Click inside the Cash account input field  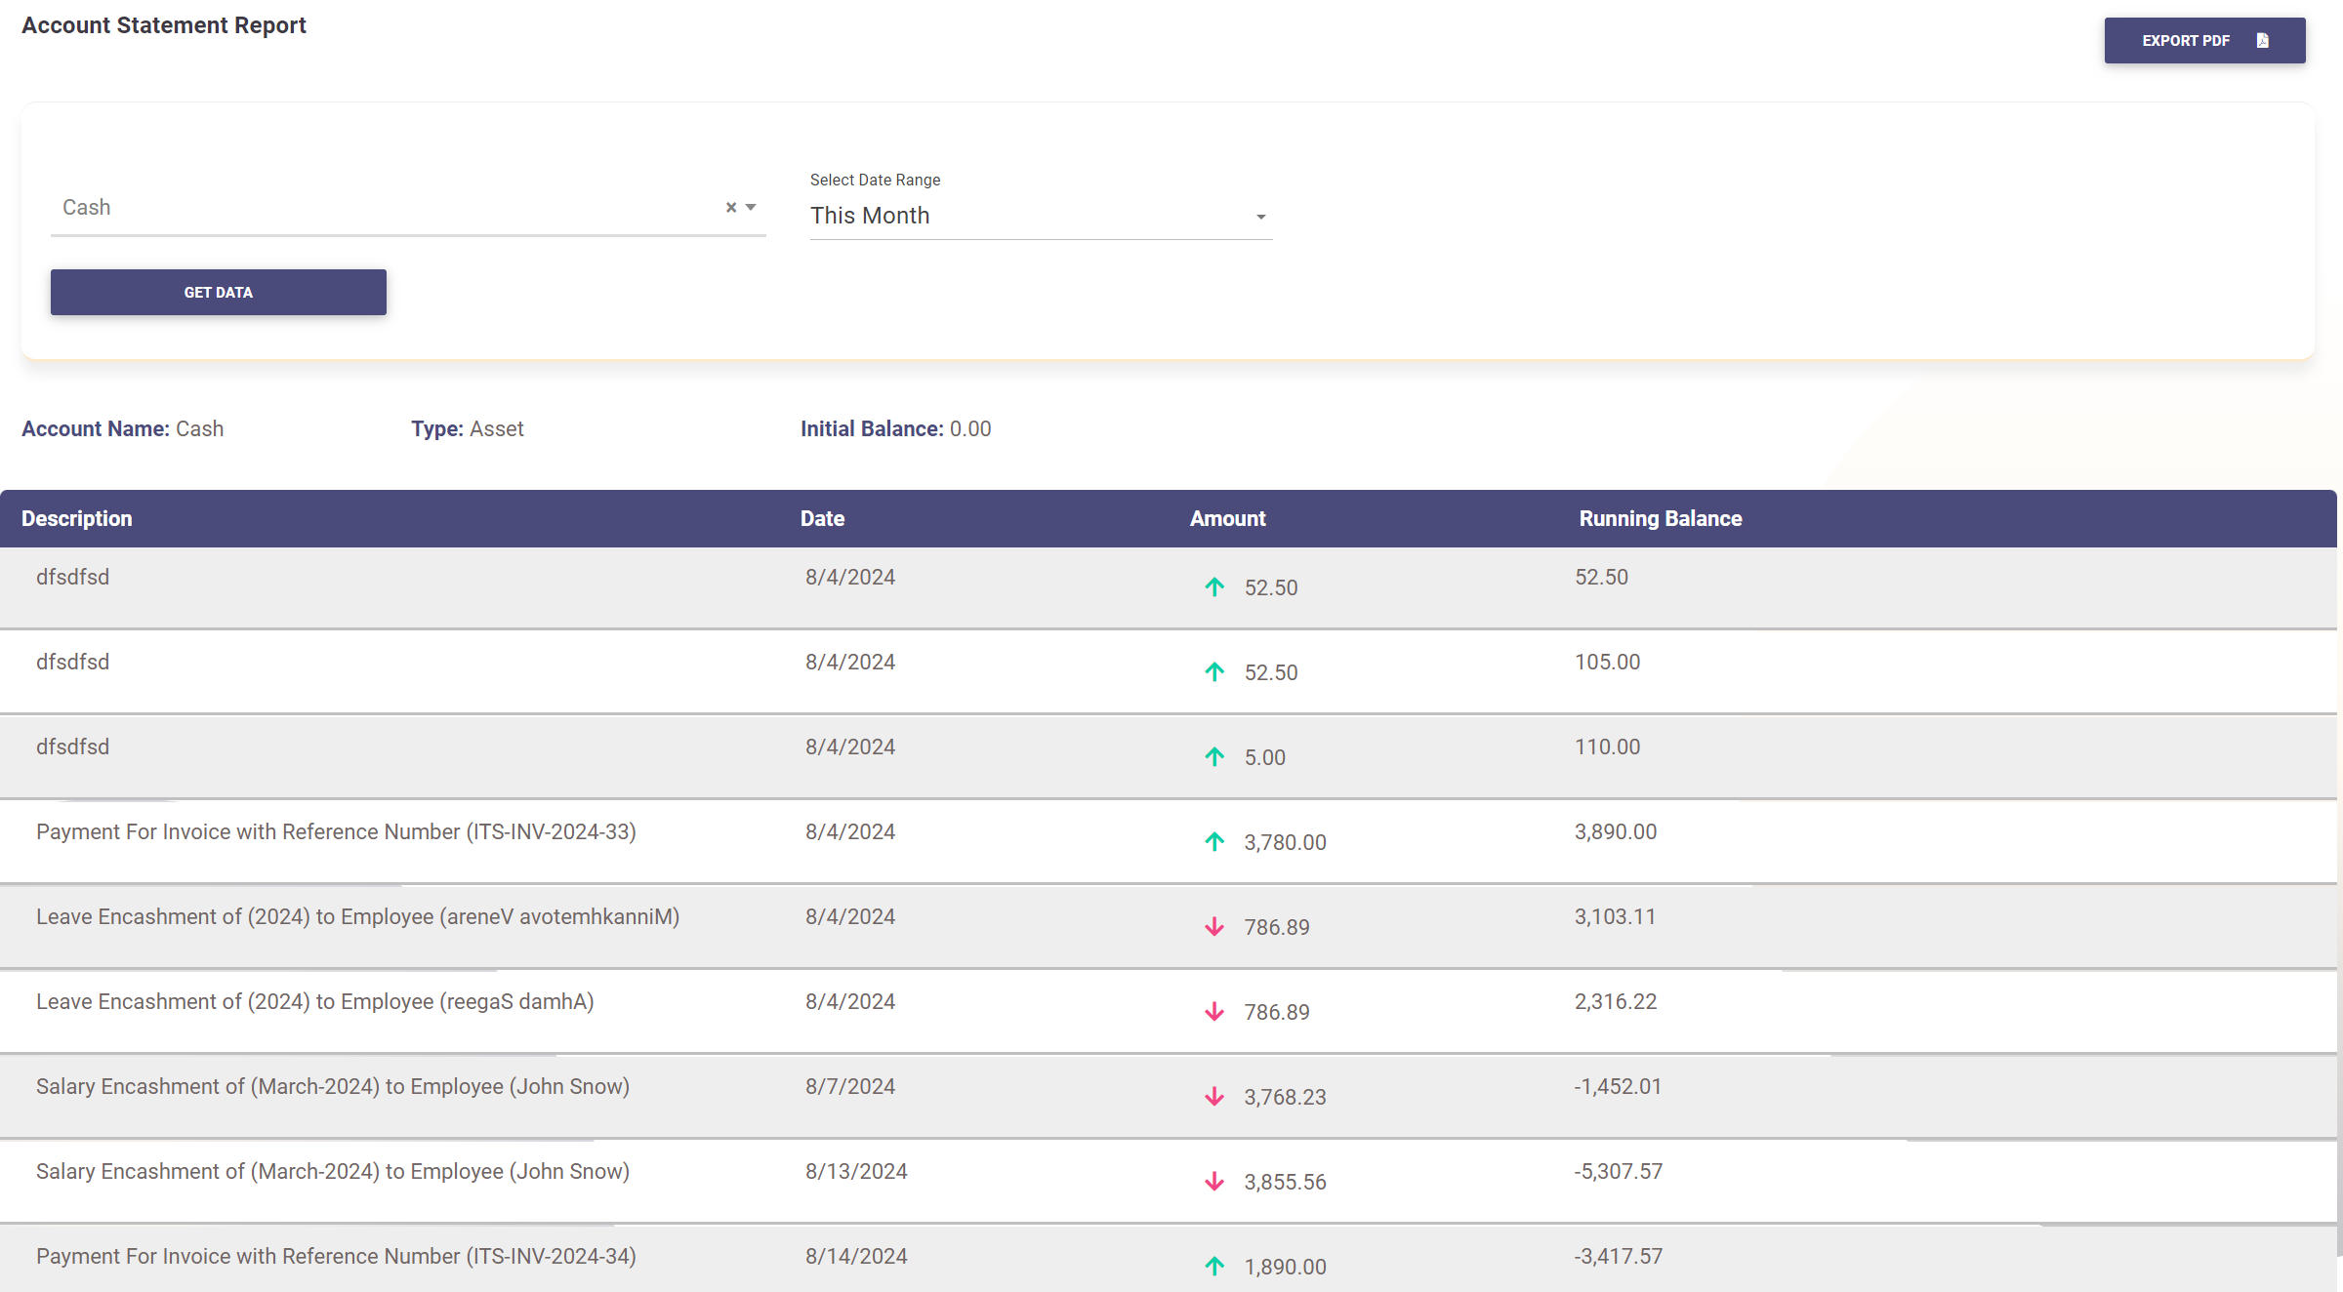pos(381,207)
